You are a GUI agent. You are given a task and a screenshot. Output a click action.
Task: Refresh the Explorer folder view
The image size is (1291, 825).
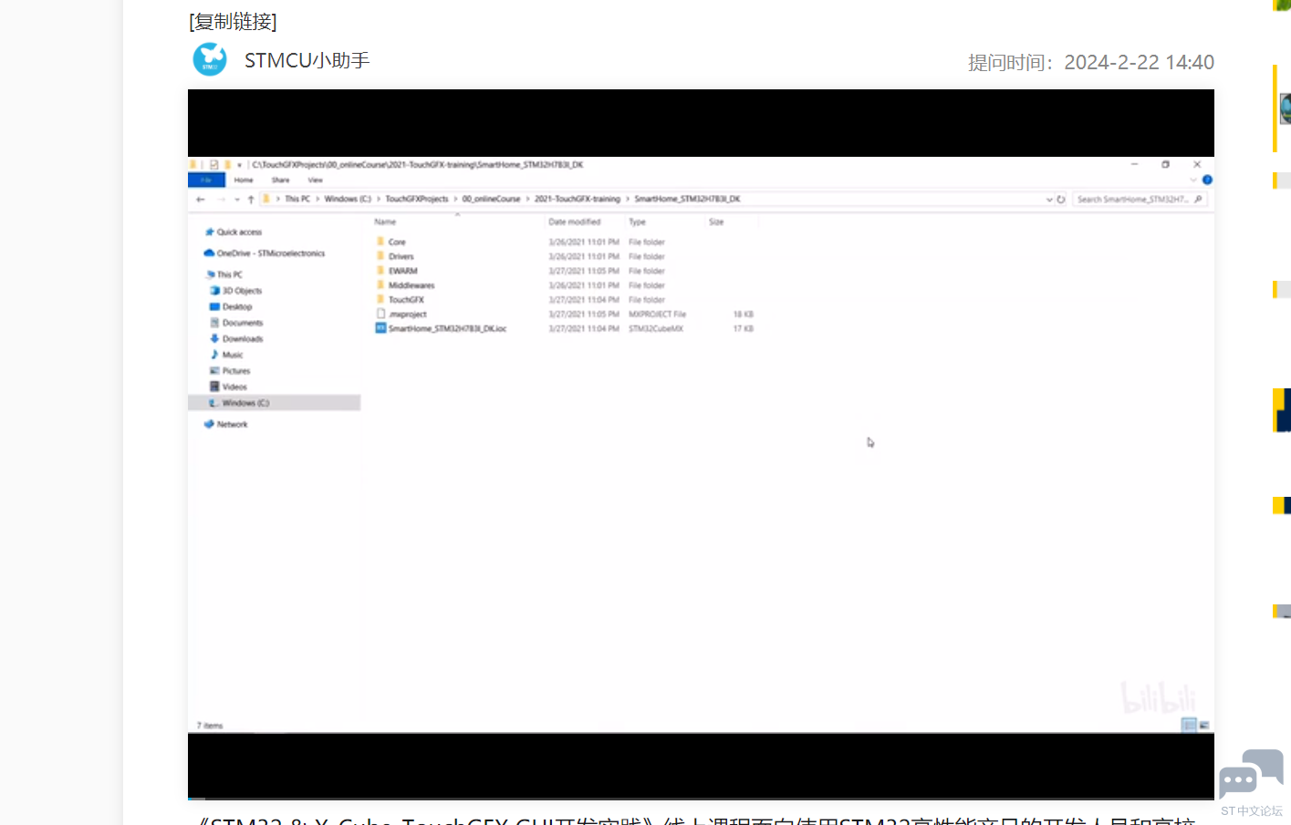tap(1061, 199)
